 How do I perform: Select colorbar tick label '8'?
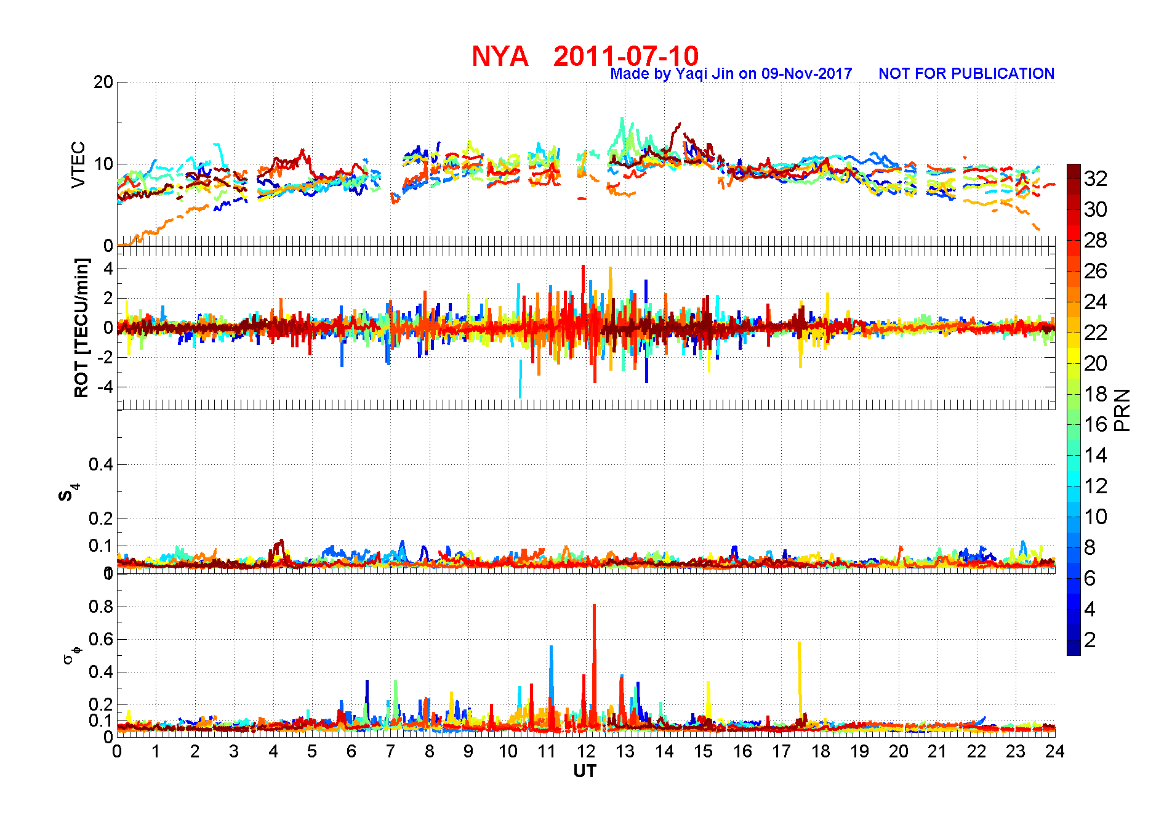[1090, 547]
